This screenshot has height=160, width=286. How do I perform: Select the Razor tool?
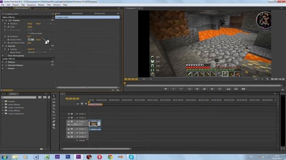point(54,112)
